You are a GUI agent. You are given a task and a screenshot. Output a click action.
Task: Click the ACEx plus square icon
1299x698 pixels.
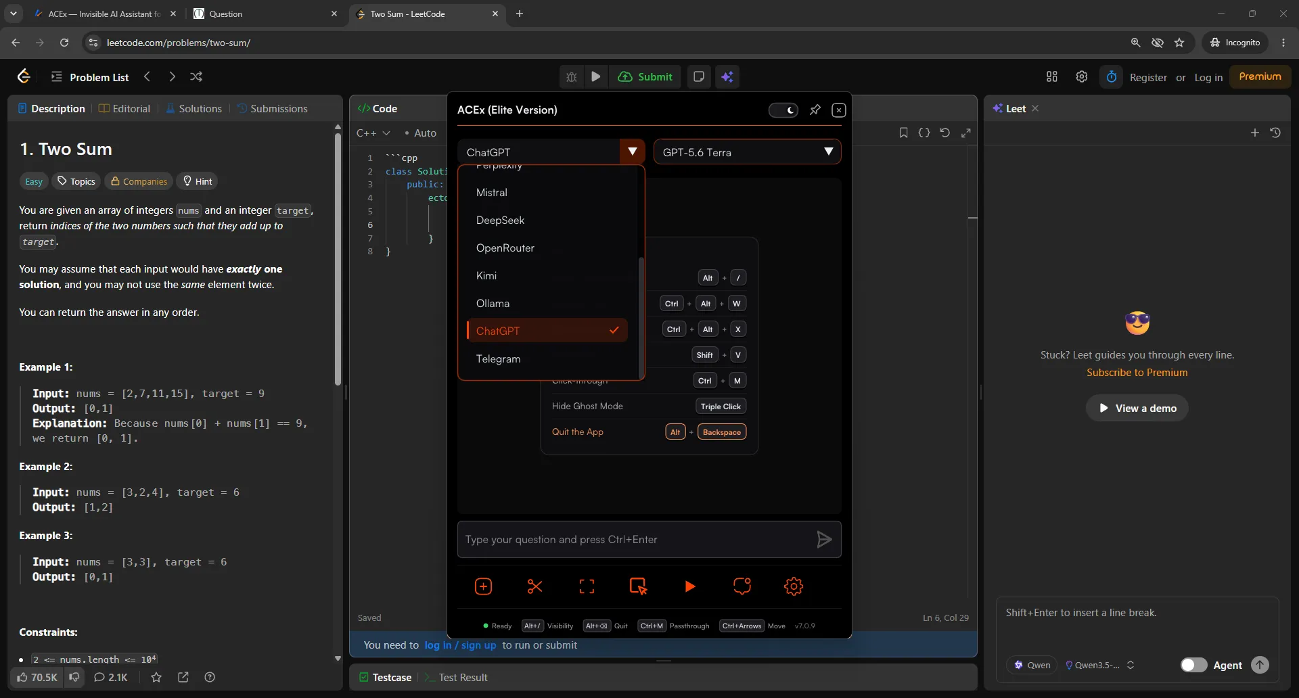pyautogui.click(x=483, y=586)
